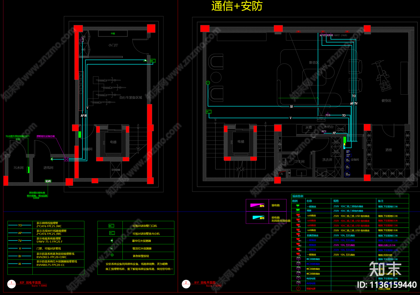Select intercom door station in 小门厅 plan
This screenshot has height=295, width=420.
click(x=153, y=61)
